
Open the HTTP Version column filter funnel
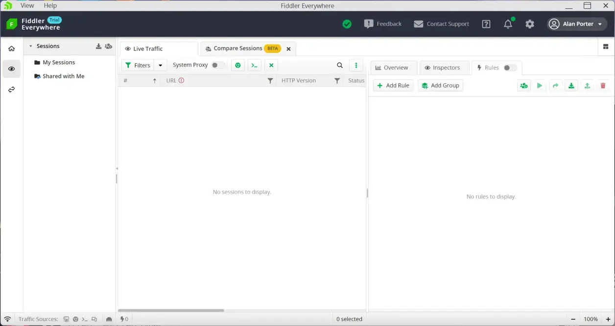click(337, 81)
